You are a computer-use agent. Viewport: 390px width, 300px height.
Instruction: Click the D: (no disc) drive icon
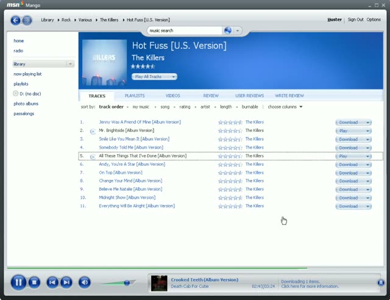pyautogui.click(x=15, y=94)
